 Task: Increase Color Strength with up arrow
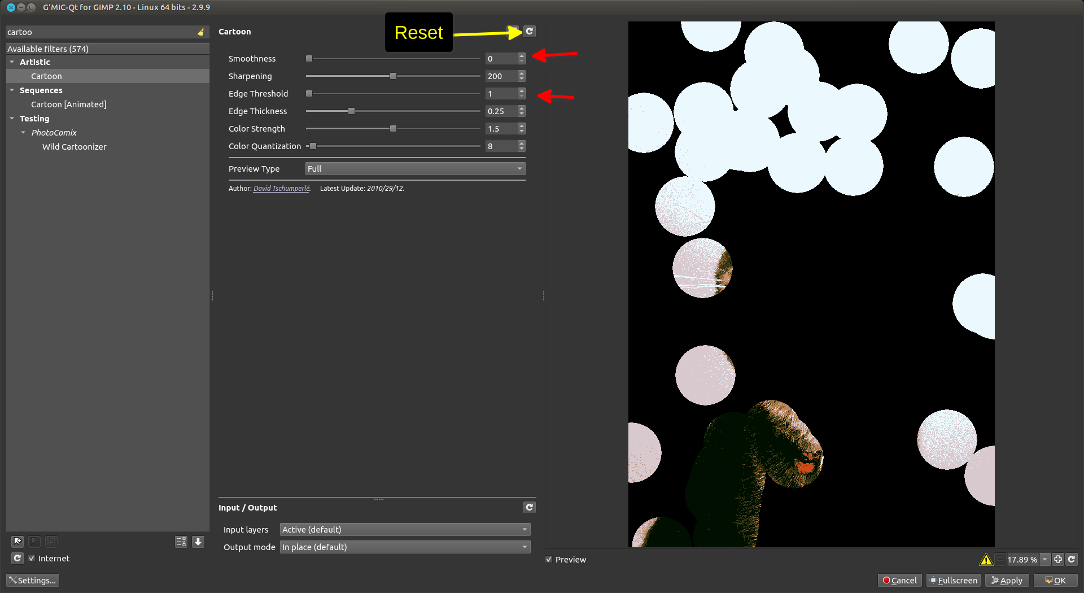522,126
